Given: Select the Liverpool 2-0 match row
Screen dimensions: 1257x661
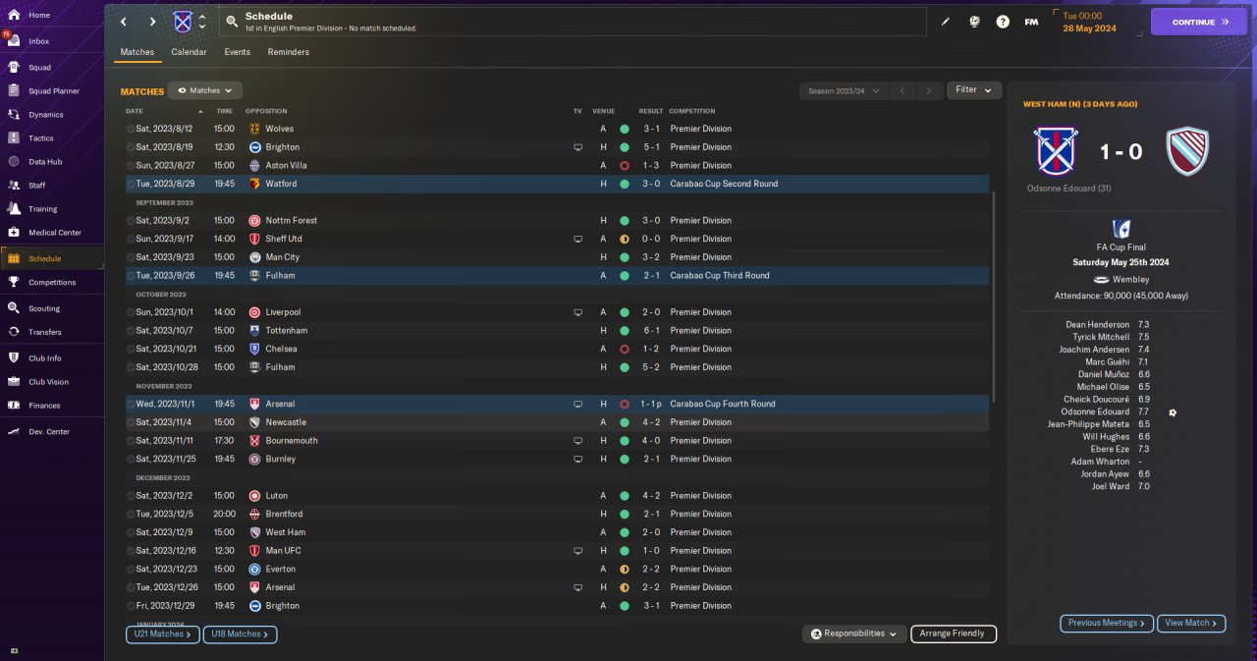Looking at the screenshot, I should (557, 312).
